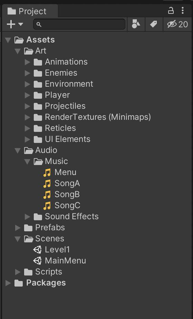Collapse the Music folder arrow
193x319 pixels.
tap(28, 162)
